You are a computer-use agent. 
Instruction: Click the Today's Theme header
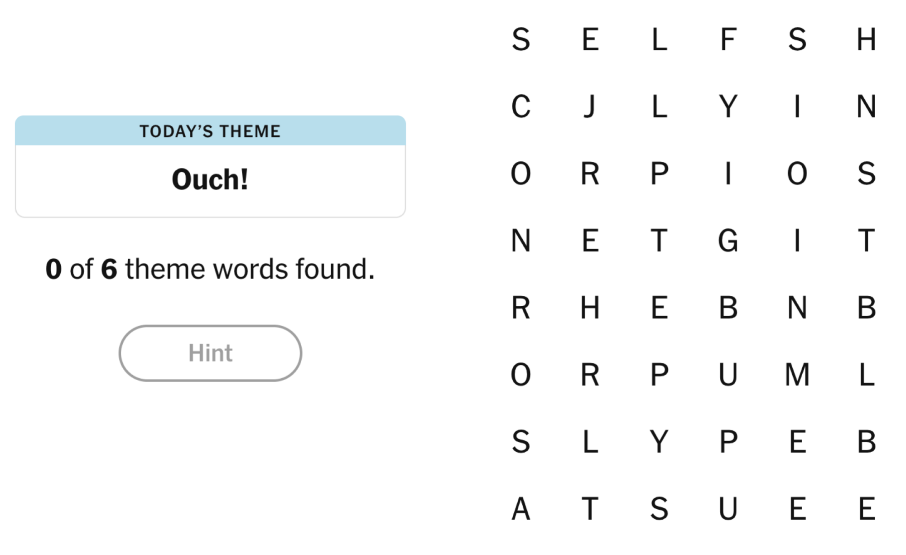coord(210,131)
